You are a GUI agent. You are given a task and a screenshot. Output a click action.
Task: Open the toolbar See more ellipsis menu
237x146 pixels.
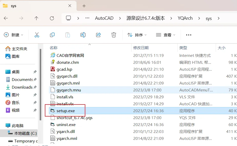pyautogui.click(x=189, y=35)
